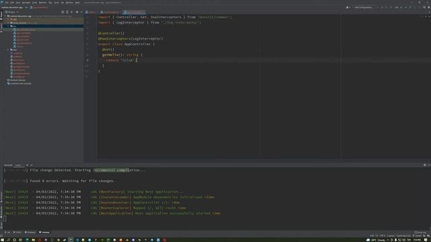431x242 pixels.
Task: Hide the Terminal tool window
Action: 429,165
